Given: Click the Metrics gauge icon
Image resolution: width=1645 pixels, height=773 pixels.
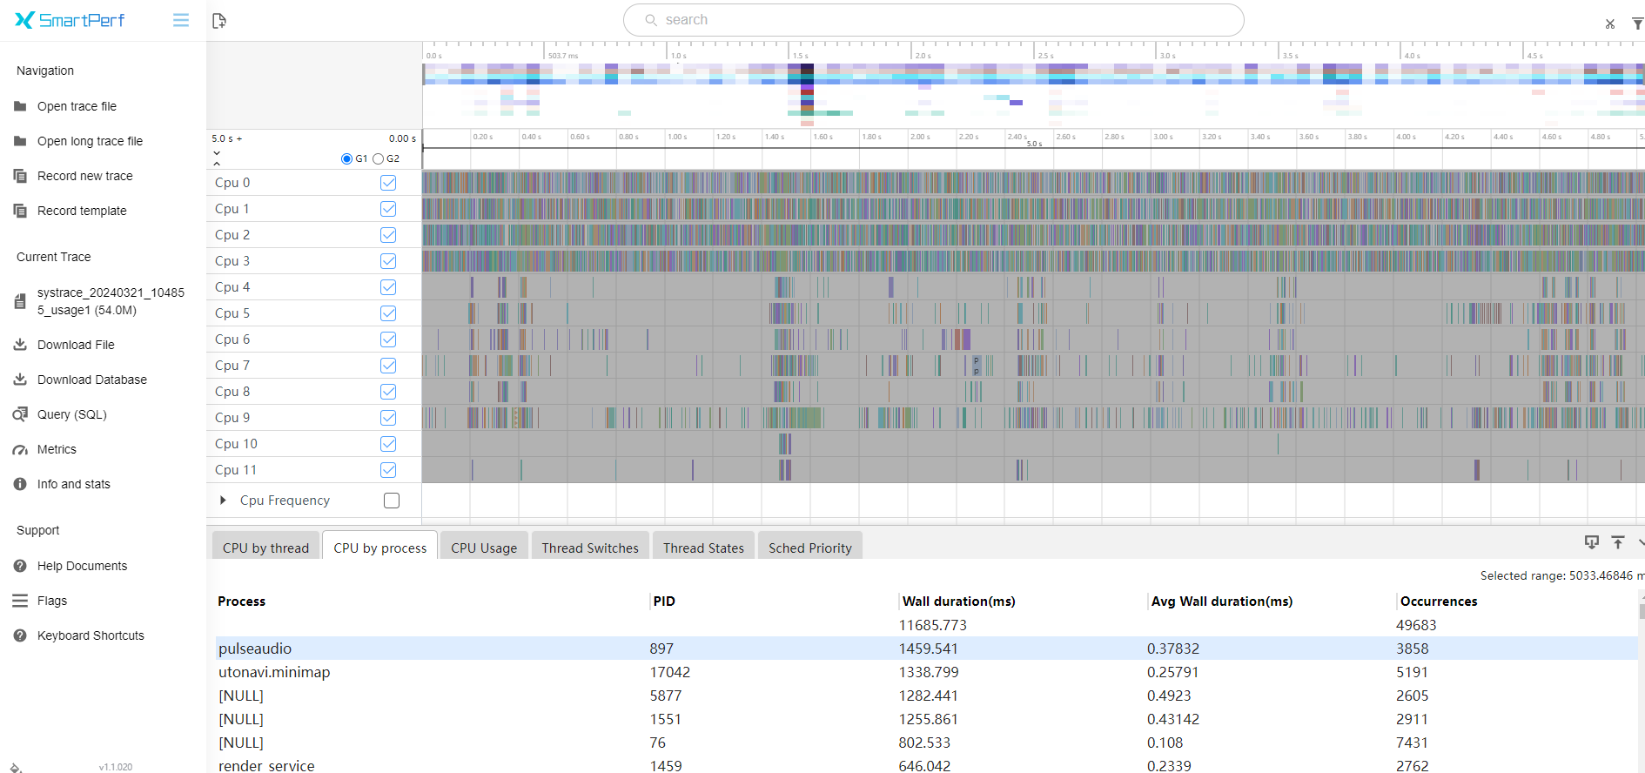Looking at the screenshot, I should [x=20, y=450].
